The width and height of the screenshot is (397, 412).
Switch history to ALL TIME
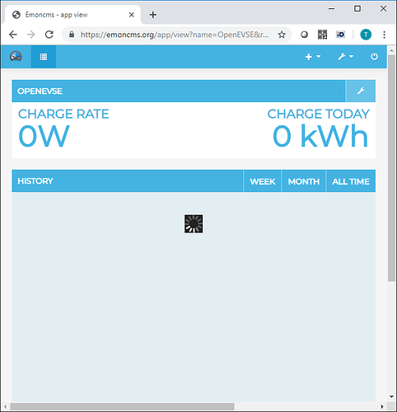pos(351,181)
